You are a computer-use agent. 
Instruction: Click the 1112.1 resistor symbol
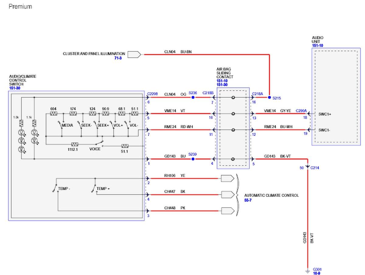[x=75, y=144]
